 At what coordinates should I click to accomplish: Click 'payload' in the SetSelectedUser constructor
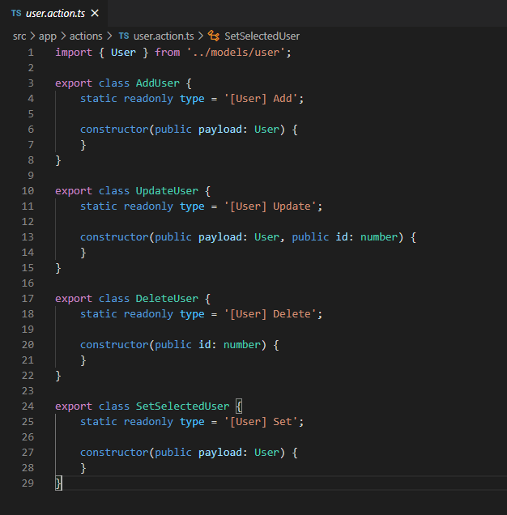coord(219,453)
